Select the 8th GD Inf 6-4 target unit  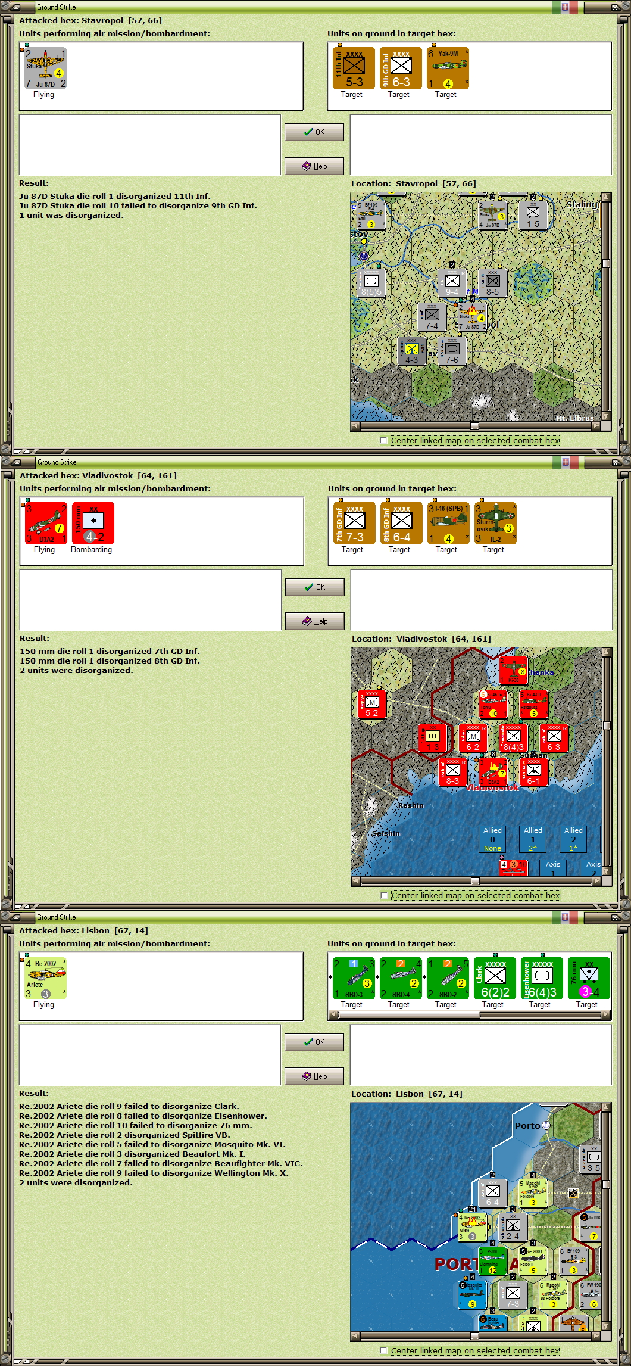pos(401,524)
